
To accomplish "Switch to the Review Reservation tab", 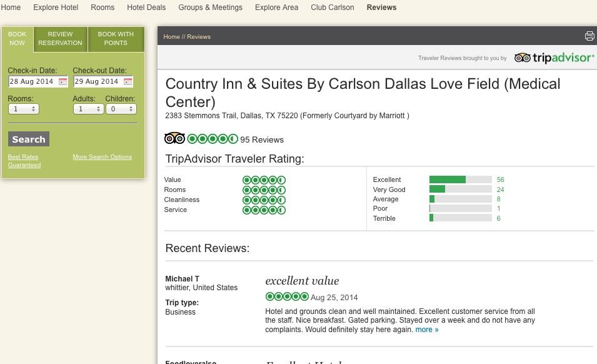I will (60, 38).
